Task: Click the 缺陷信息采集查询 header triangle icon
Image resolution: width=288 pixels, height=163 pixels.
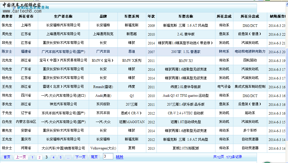Action: pos(14,8)
